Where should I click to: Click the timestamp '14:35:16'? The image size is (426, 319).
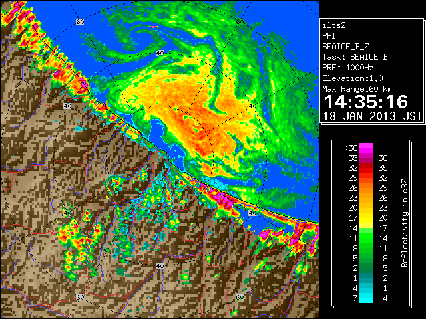(366, 102)
